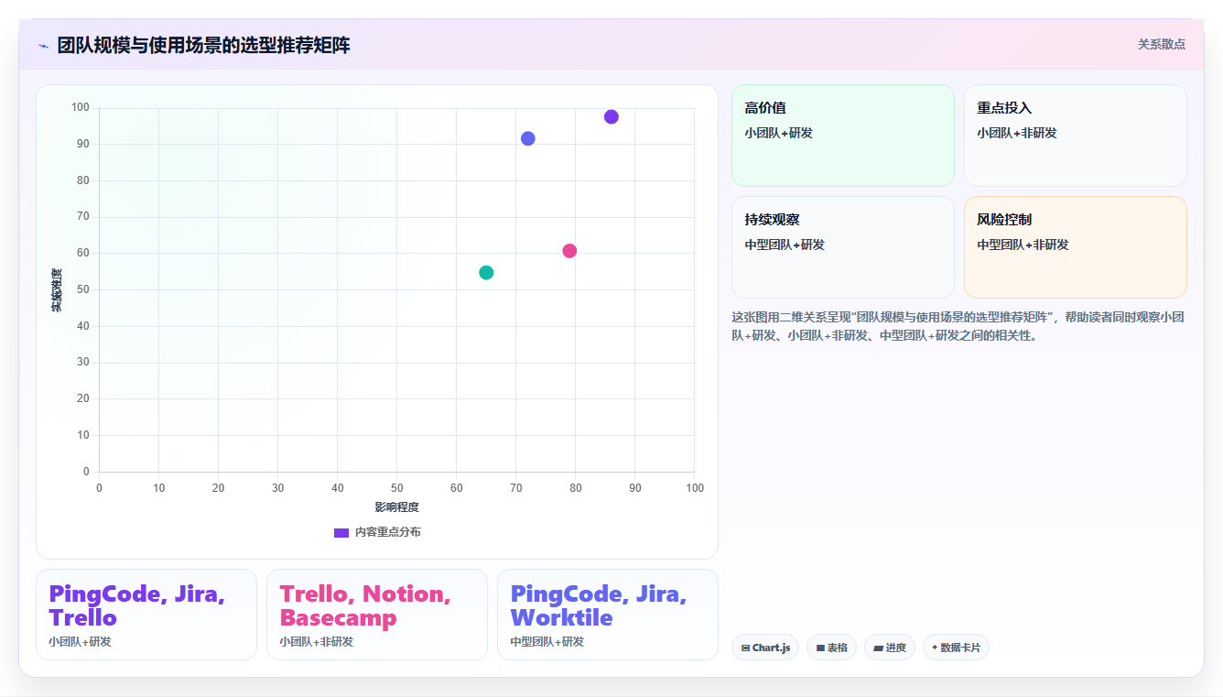Open the 风险控制 quadrant card

point(1076,247)
